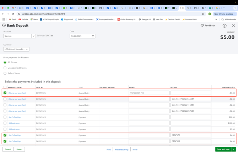The width and height of the screenshot is (238, 154).
Task: Open recent transactions clock icon beside Bank Deposit
Action: tap(4, 25)
